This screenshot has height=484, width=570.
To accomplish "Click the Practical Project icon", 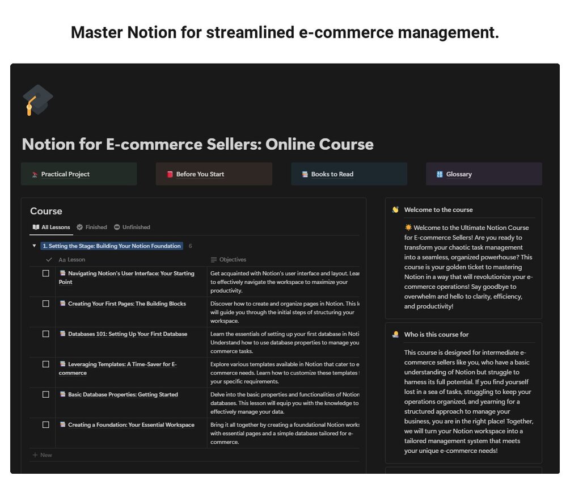I will pos(35,175).
